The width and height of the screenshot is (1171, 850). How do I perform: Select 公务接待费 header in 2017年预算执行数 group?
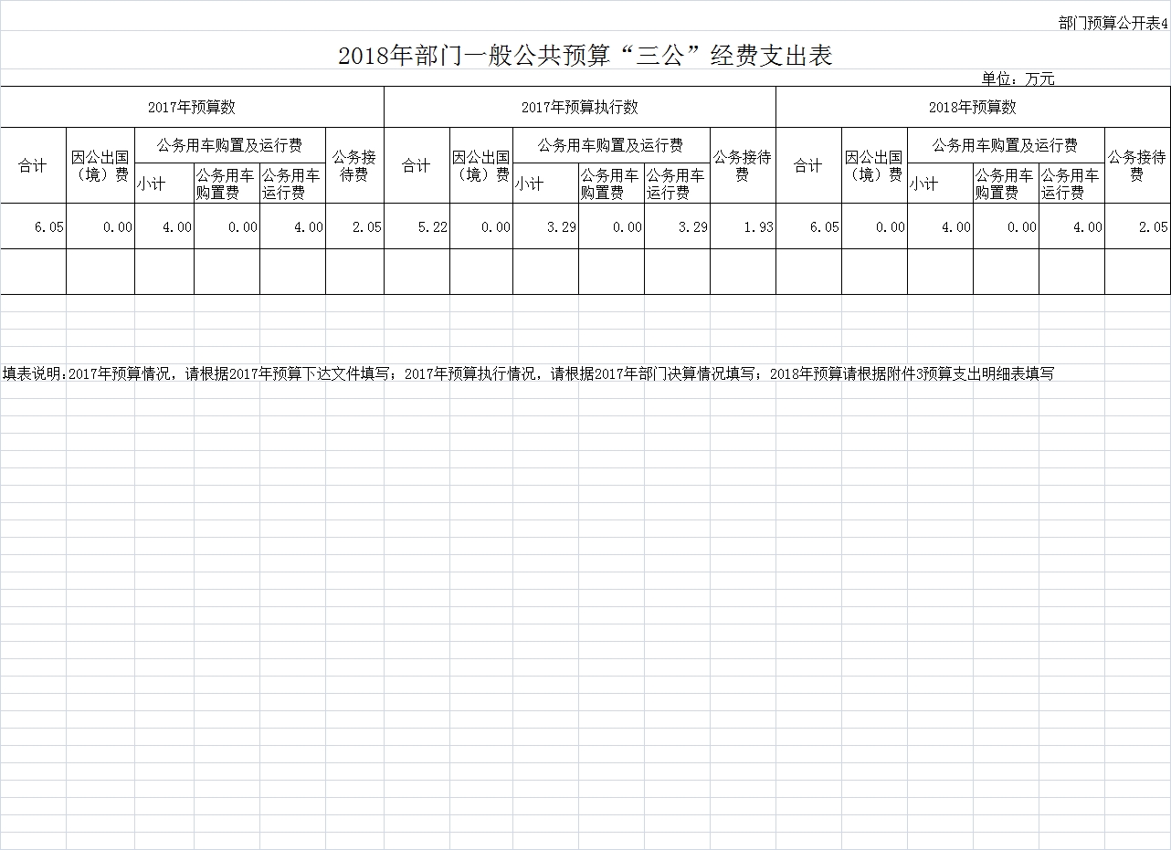743,165
